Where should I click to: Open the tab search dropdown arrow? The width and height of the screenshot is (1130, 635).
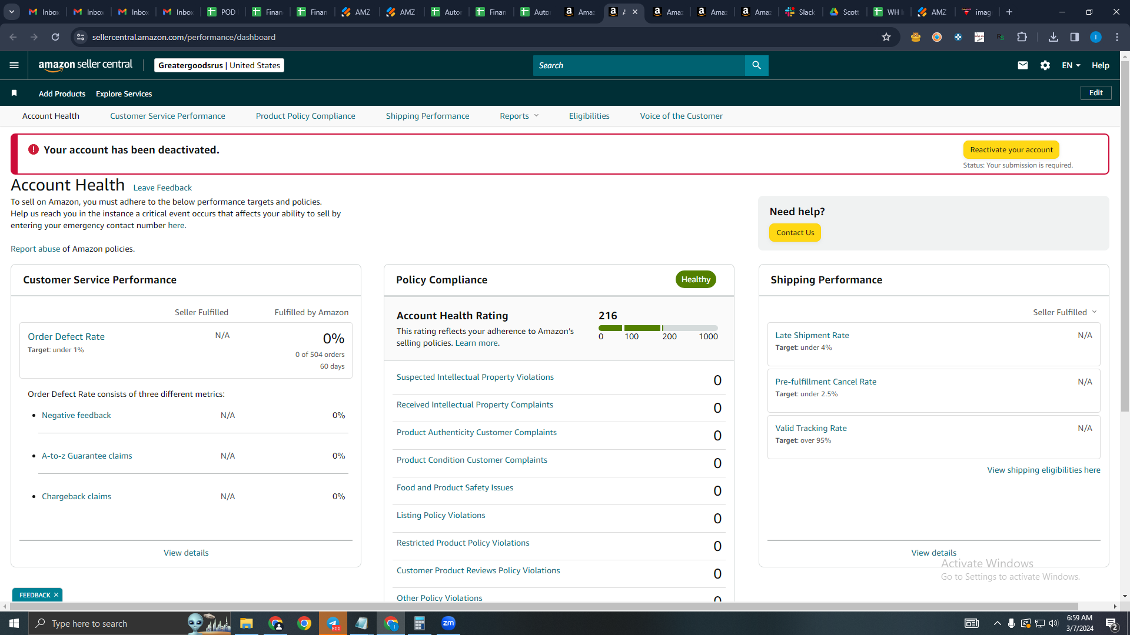tap(12, 12)
